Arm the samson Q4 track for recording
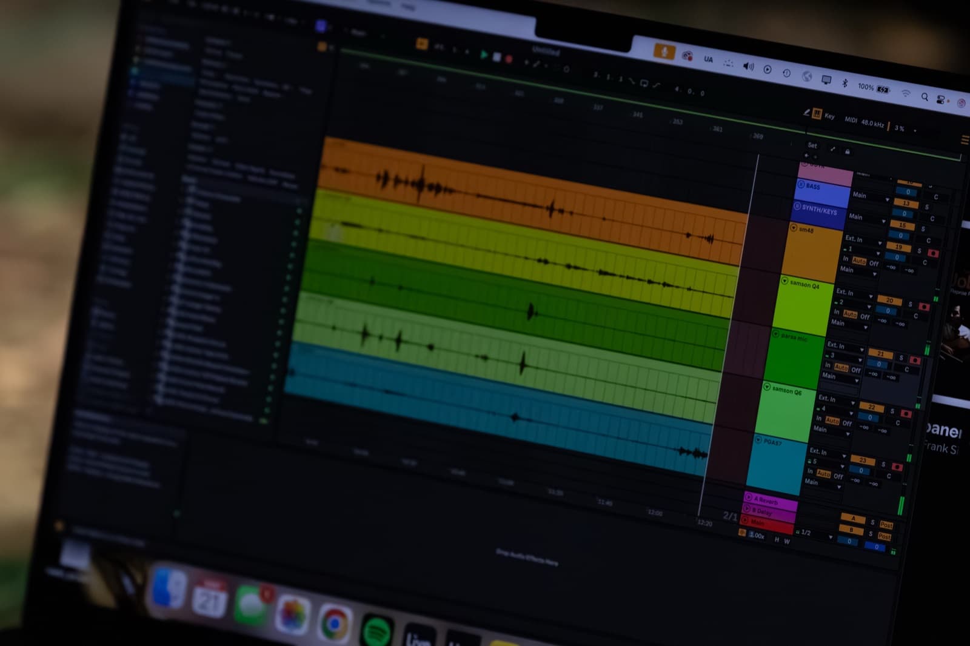Screen dimensions: 970x646 (x=924, y=307)
